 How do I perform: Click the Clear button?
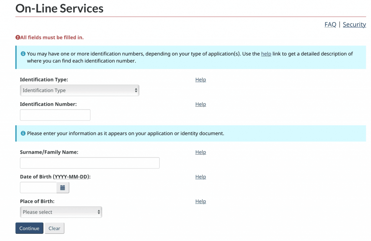54,228
